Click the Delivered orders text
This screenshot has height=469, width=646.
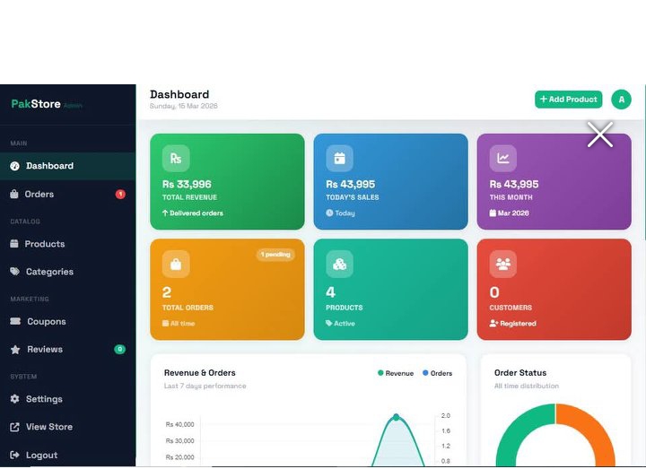coord(196,213)
